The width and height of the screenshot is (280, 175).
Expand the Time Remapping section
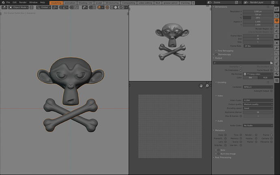[x=224, y=51]
